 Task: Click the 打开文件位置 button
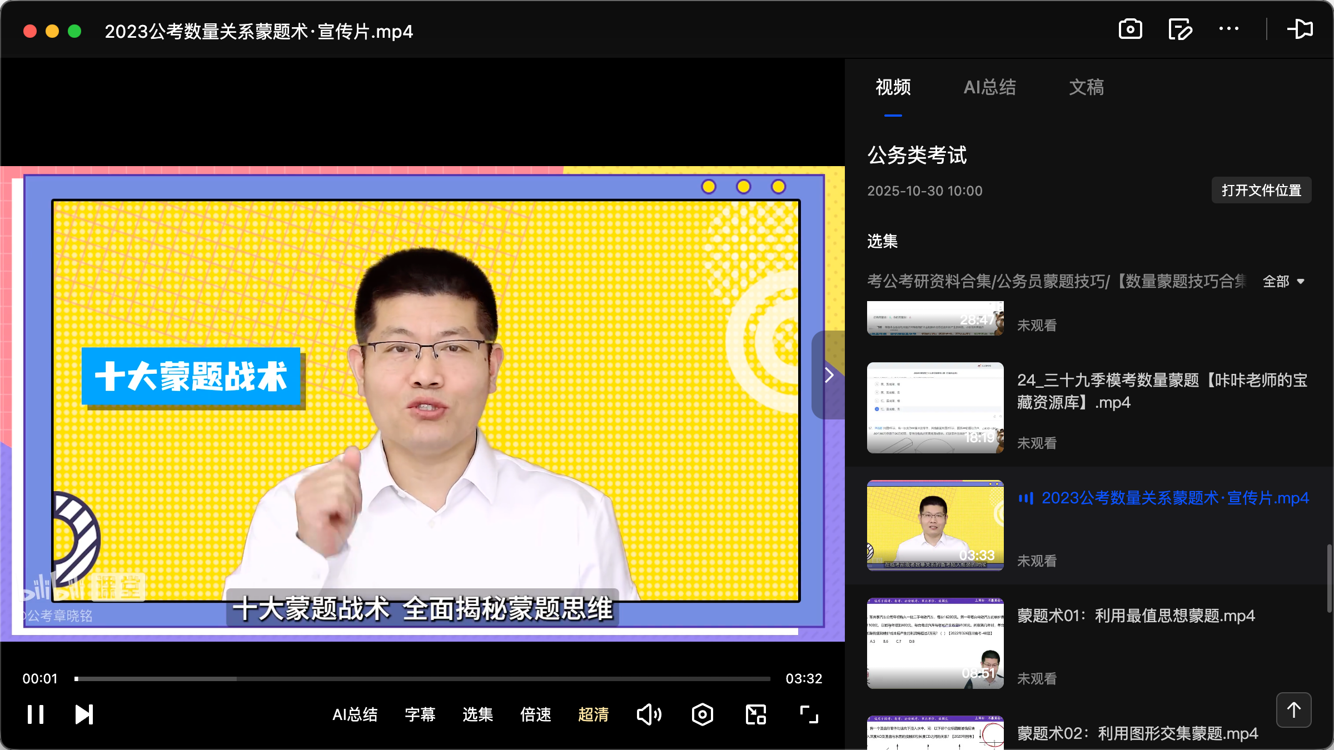point(1261,190)
